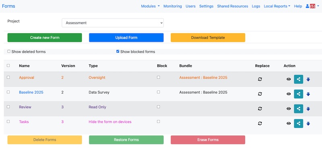Open Users in the navigation bar
322x150 pixels.
[190, 6]
